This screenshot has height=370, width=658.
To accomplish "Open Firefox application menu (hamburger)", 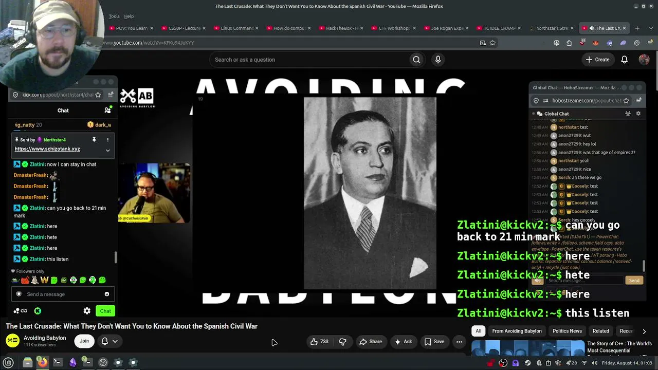I will [649, 43].
